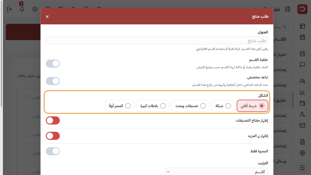The height and width of the screenshot is (175, 311).
Task: Enable the المميزة فقط switch
Action: point(53,151)
